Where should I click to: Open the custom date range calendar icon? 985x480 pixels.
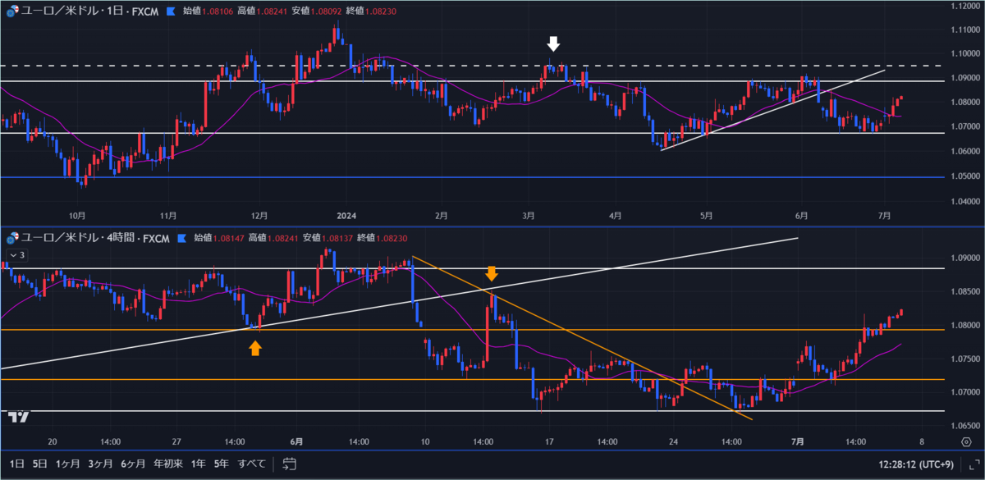(289, 464)
